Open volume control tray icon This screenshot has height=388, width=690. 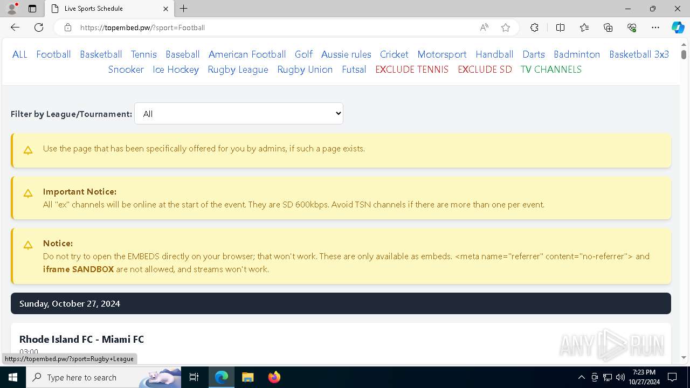(x=620, y=377)
